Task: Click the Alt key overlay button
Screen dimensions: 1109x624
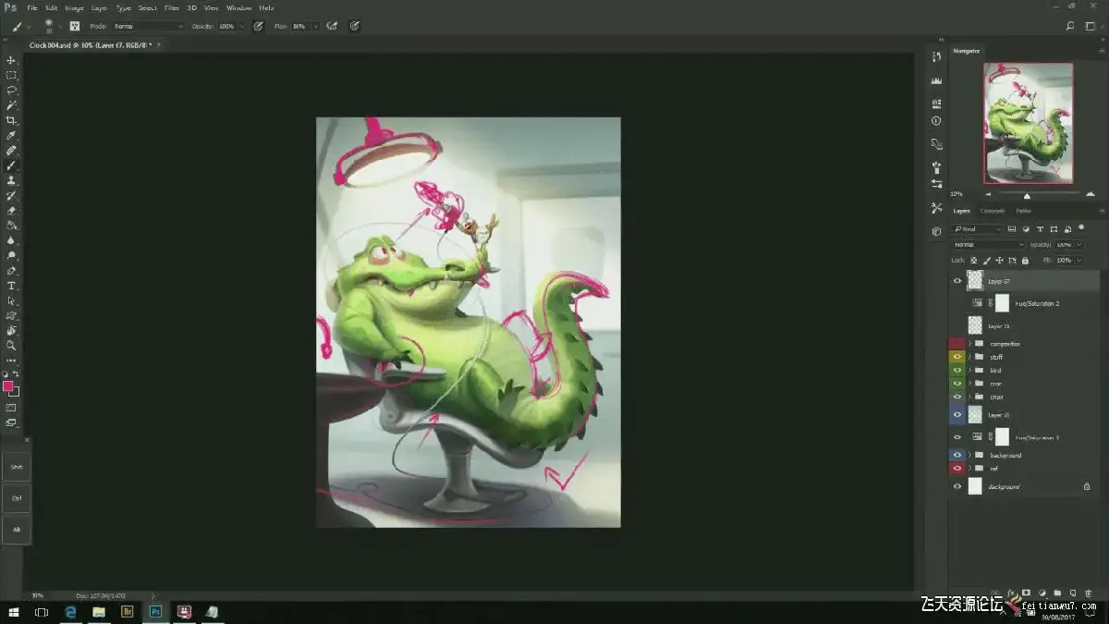Action: [17, 529]
